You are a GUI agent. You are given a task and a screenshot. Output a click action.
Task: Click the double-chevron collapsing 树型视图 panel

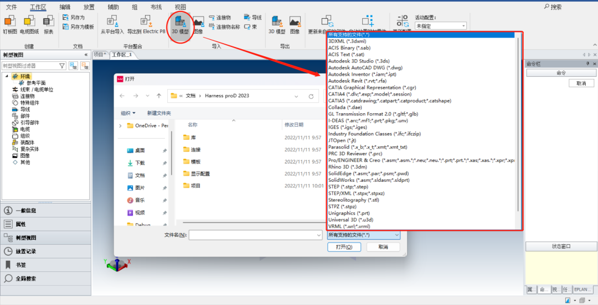[86, 55]
